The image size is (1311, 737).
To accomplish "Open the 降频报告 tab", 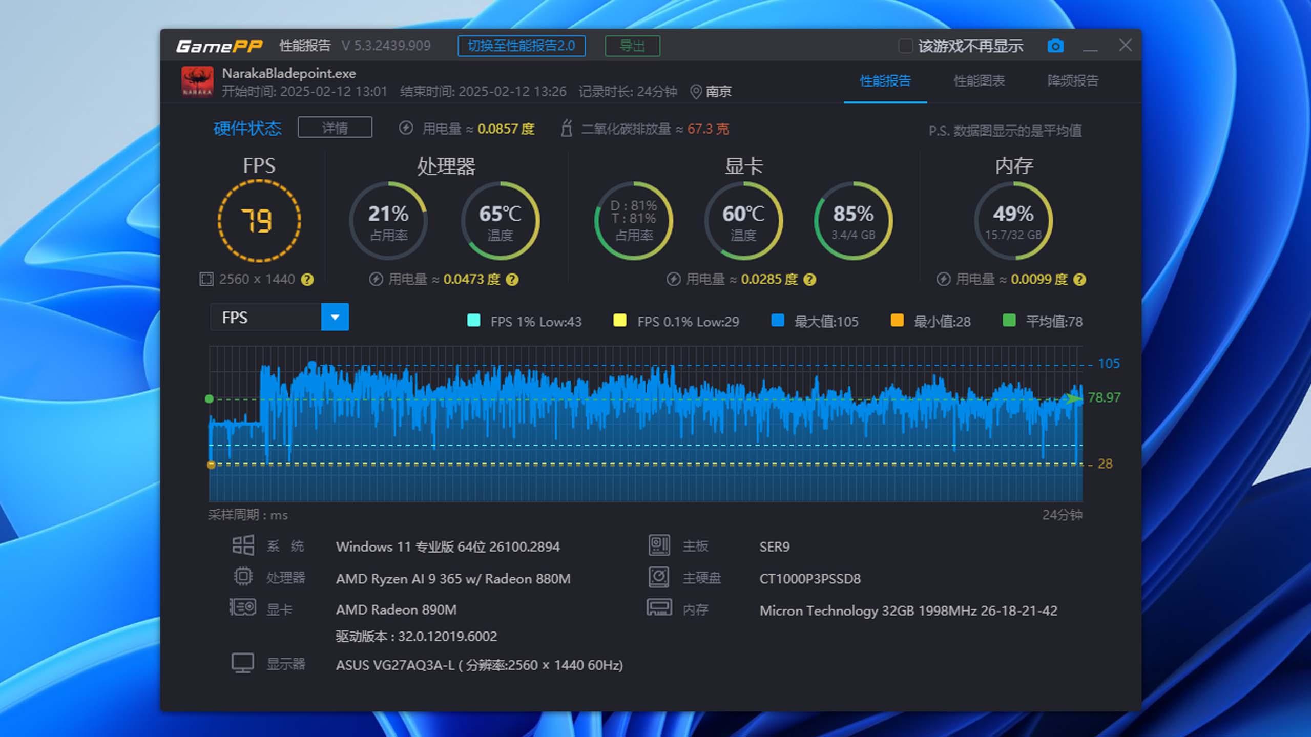I will coord(1073,81).
